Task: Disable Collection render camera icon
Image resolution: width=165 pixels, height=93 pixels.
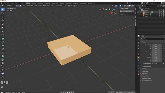Action: click(x=164, y=10)
